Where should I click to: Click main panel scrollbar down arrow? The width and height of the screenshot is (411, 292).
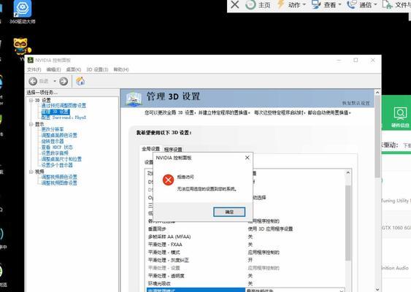[x=377, y=289]
